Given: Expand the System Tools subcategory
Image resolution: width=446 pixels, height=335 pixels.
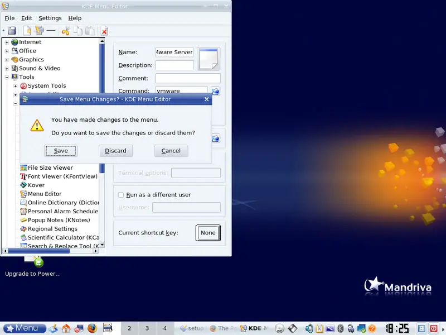Looking at the screenshot, I should click(x=16, y=86).
